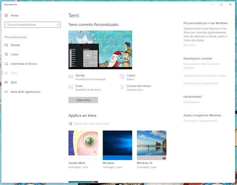
Task: Click the "Temi" page title
Action: tap(74, 16)
